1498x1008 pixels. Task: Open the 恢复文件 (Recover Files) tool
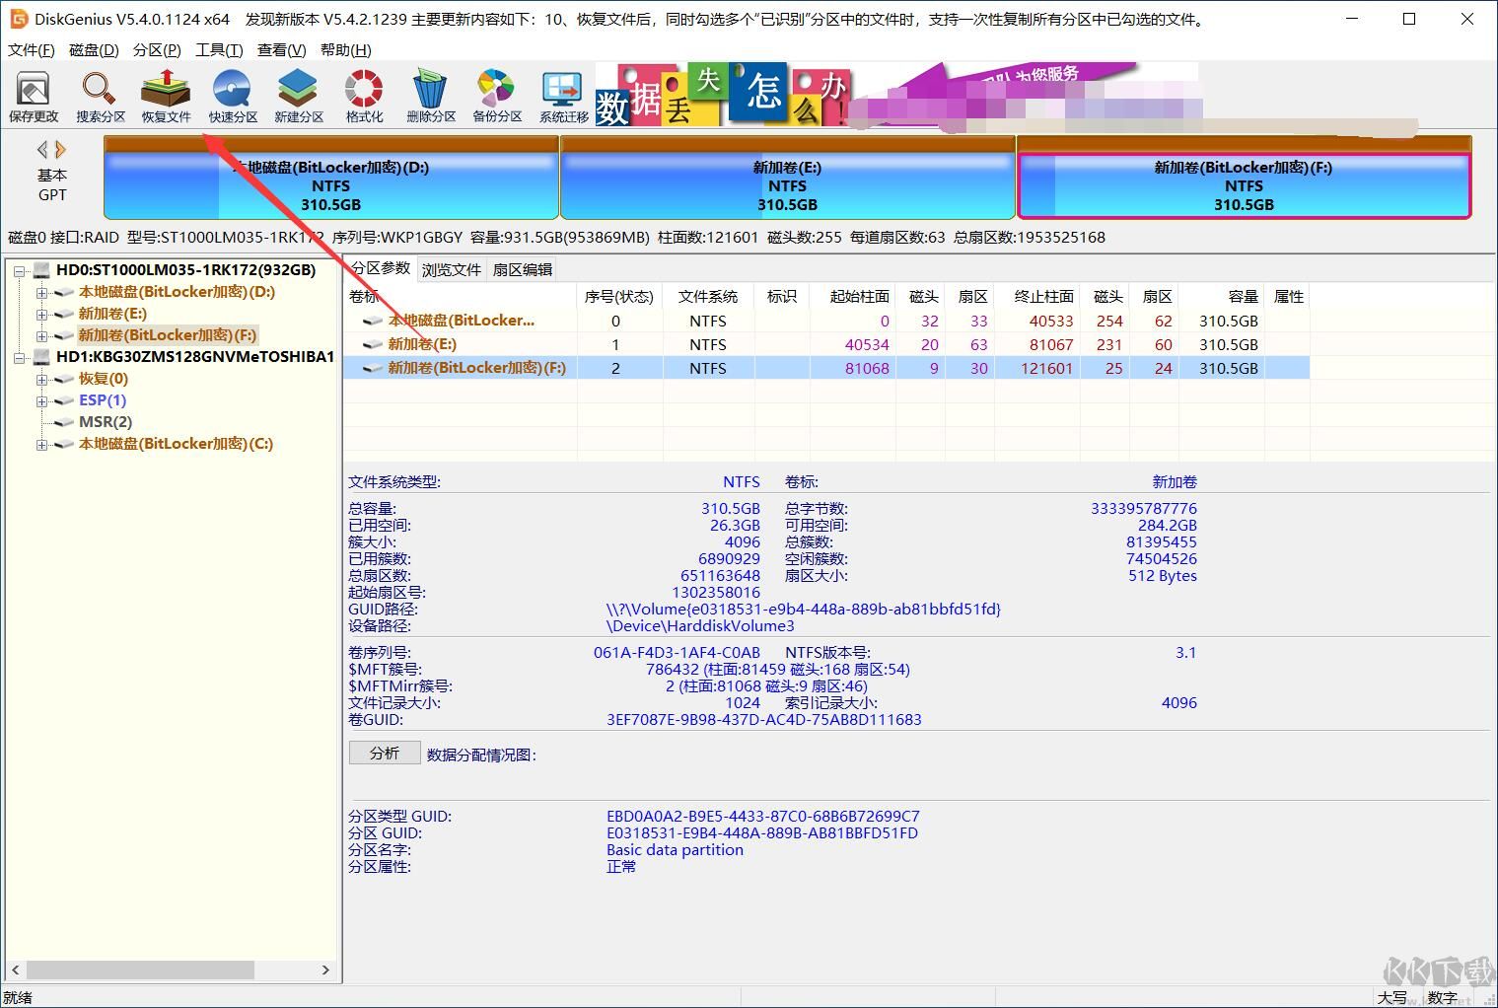pos(165,94)
